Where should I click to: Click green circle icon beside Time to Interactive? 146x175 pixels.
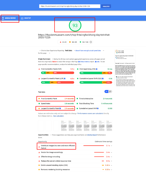77,99
